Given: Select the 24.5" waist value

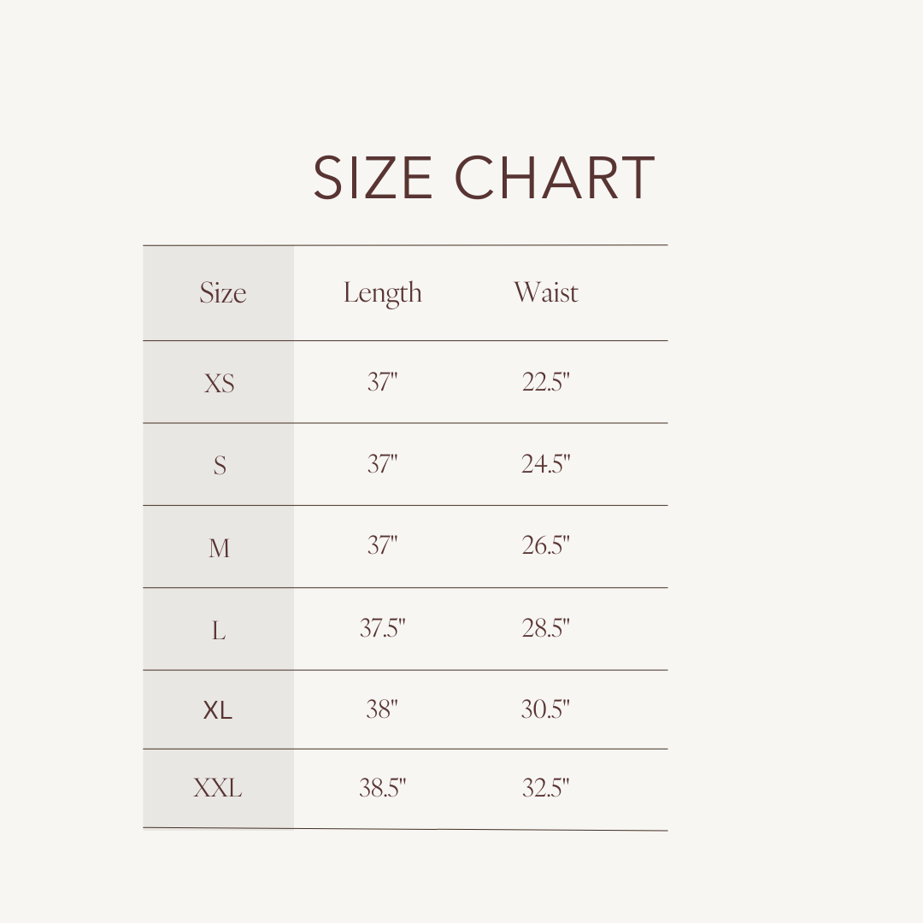Looking at the screenshot, I should pyautogui.click(x=546, y=464).
